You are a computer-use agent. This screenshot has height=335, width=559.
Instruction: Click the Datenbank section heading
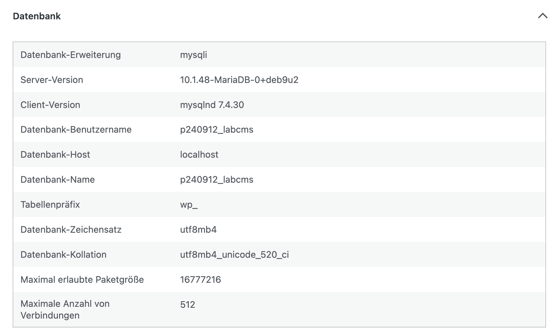[x=37, y=16]
